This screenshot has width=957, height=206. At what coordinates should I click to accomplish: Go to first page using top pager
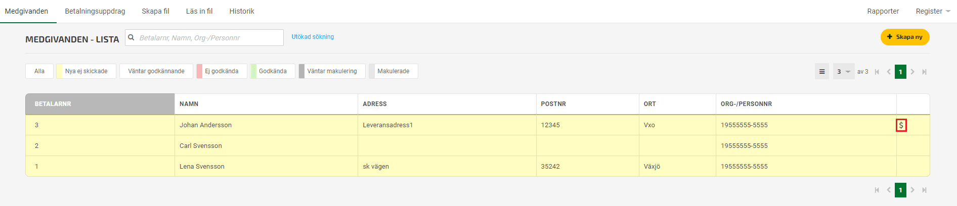click(877, 72)
